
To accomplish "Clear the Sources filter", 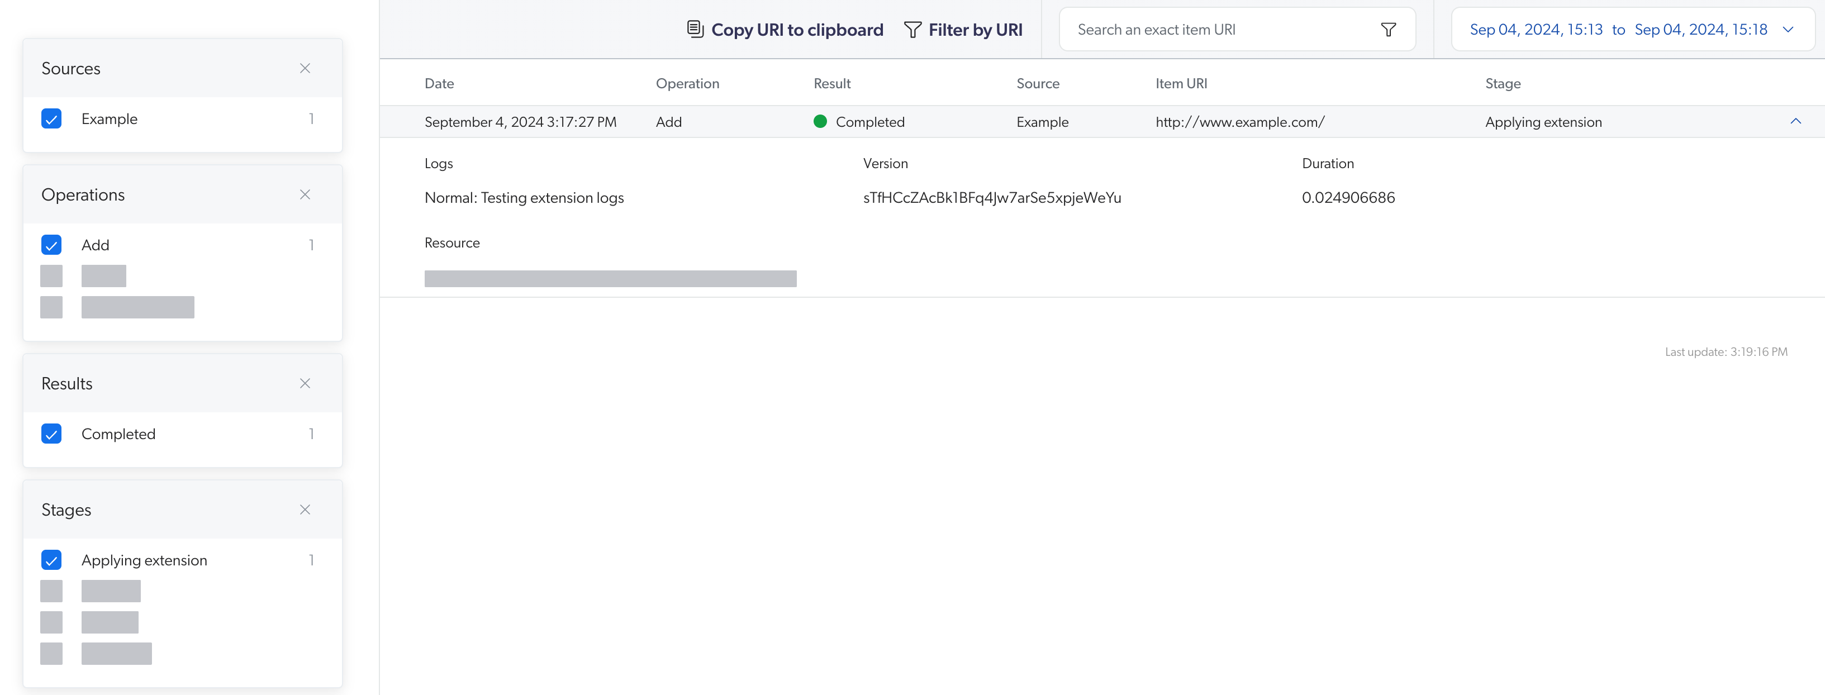I will [305, 66].
